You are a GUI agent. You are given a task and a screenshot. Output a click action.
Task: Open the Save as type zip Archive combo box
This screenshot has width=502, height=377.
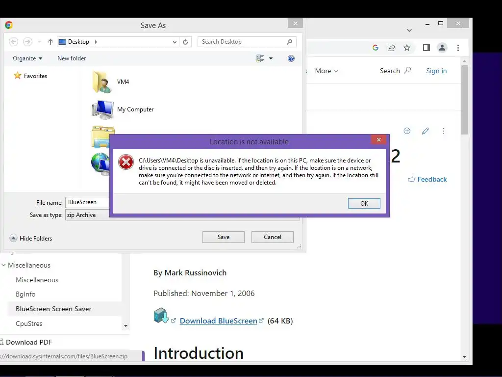pos(88,215)
